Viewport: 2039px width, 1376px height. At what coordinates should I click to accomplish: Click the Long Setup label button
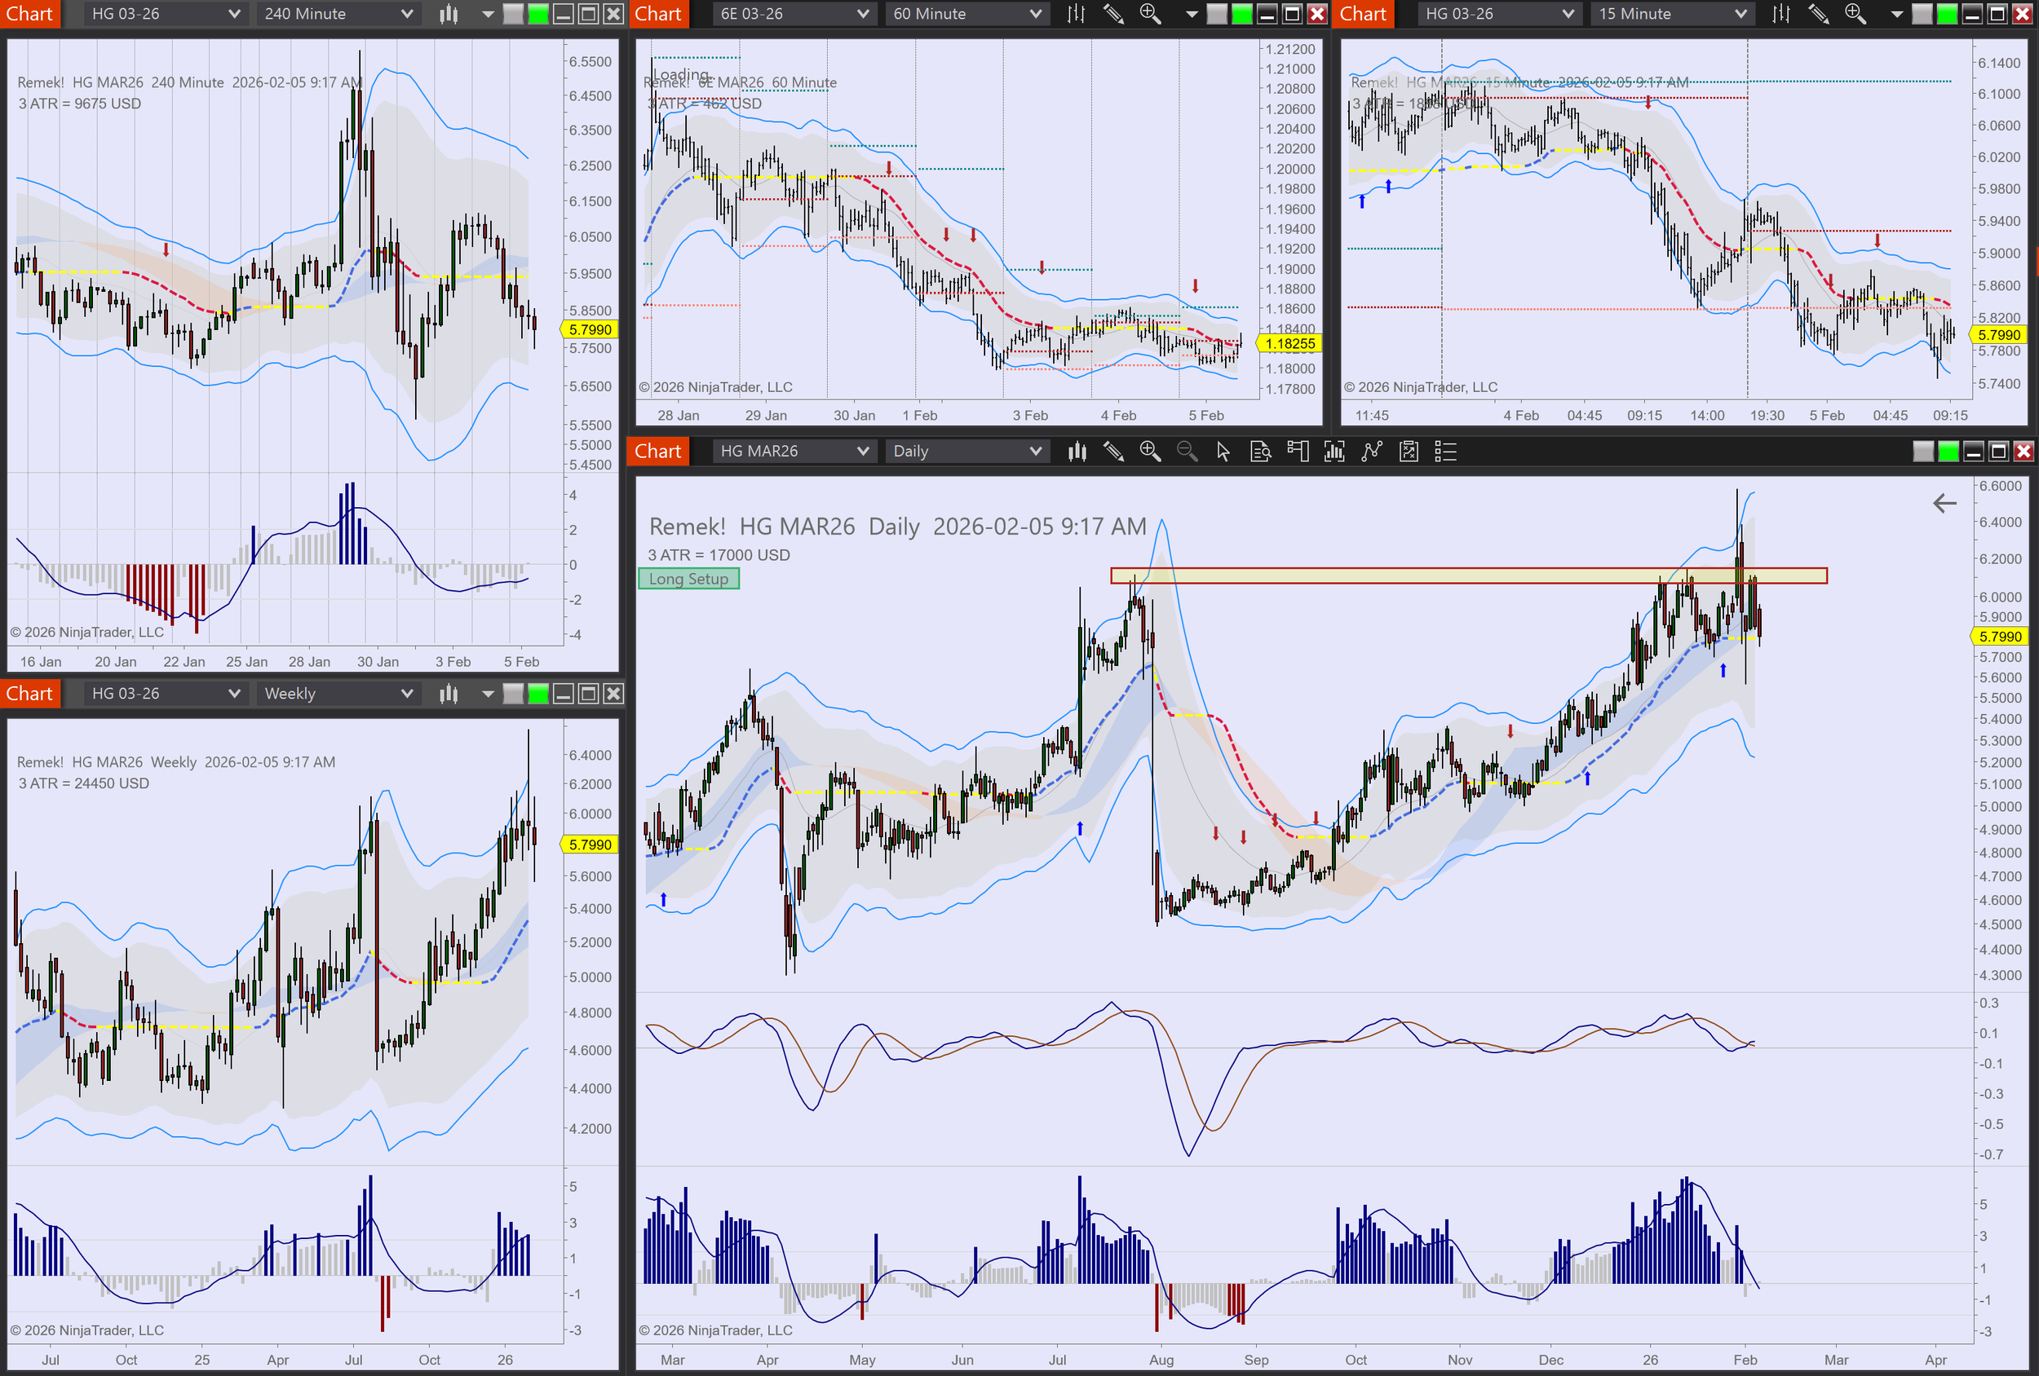pyautogui.click(x=688, y=579)
